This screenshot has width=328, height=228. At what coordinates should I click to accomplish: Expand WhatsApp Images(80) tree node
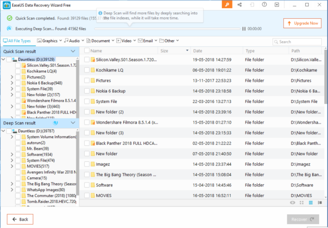pos(12,190)
